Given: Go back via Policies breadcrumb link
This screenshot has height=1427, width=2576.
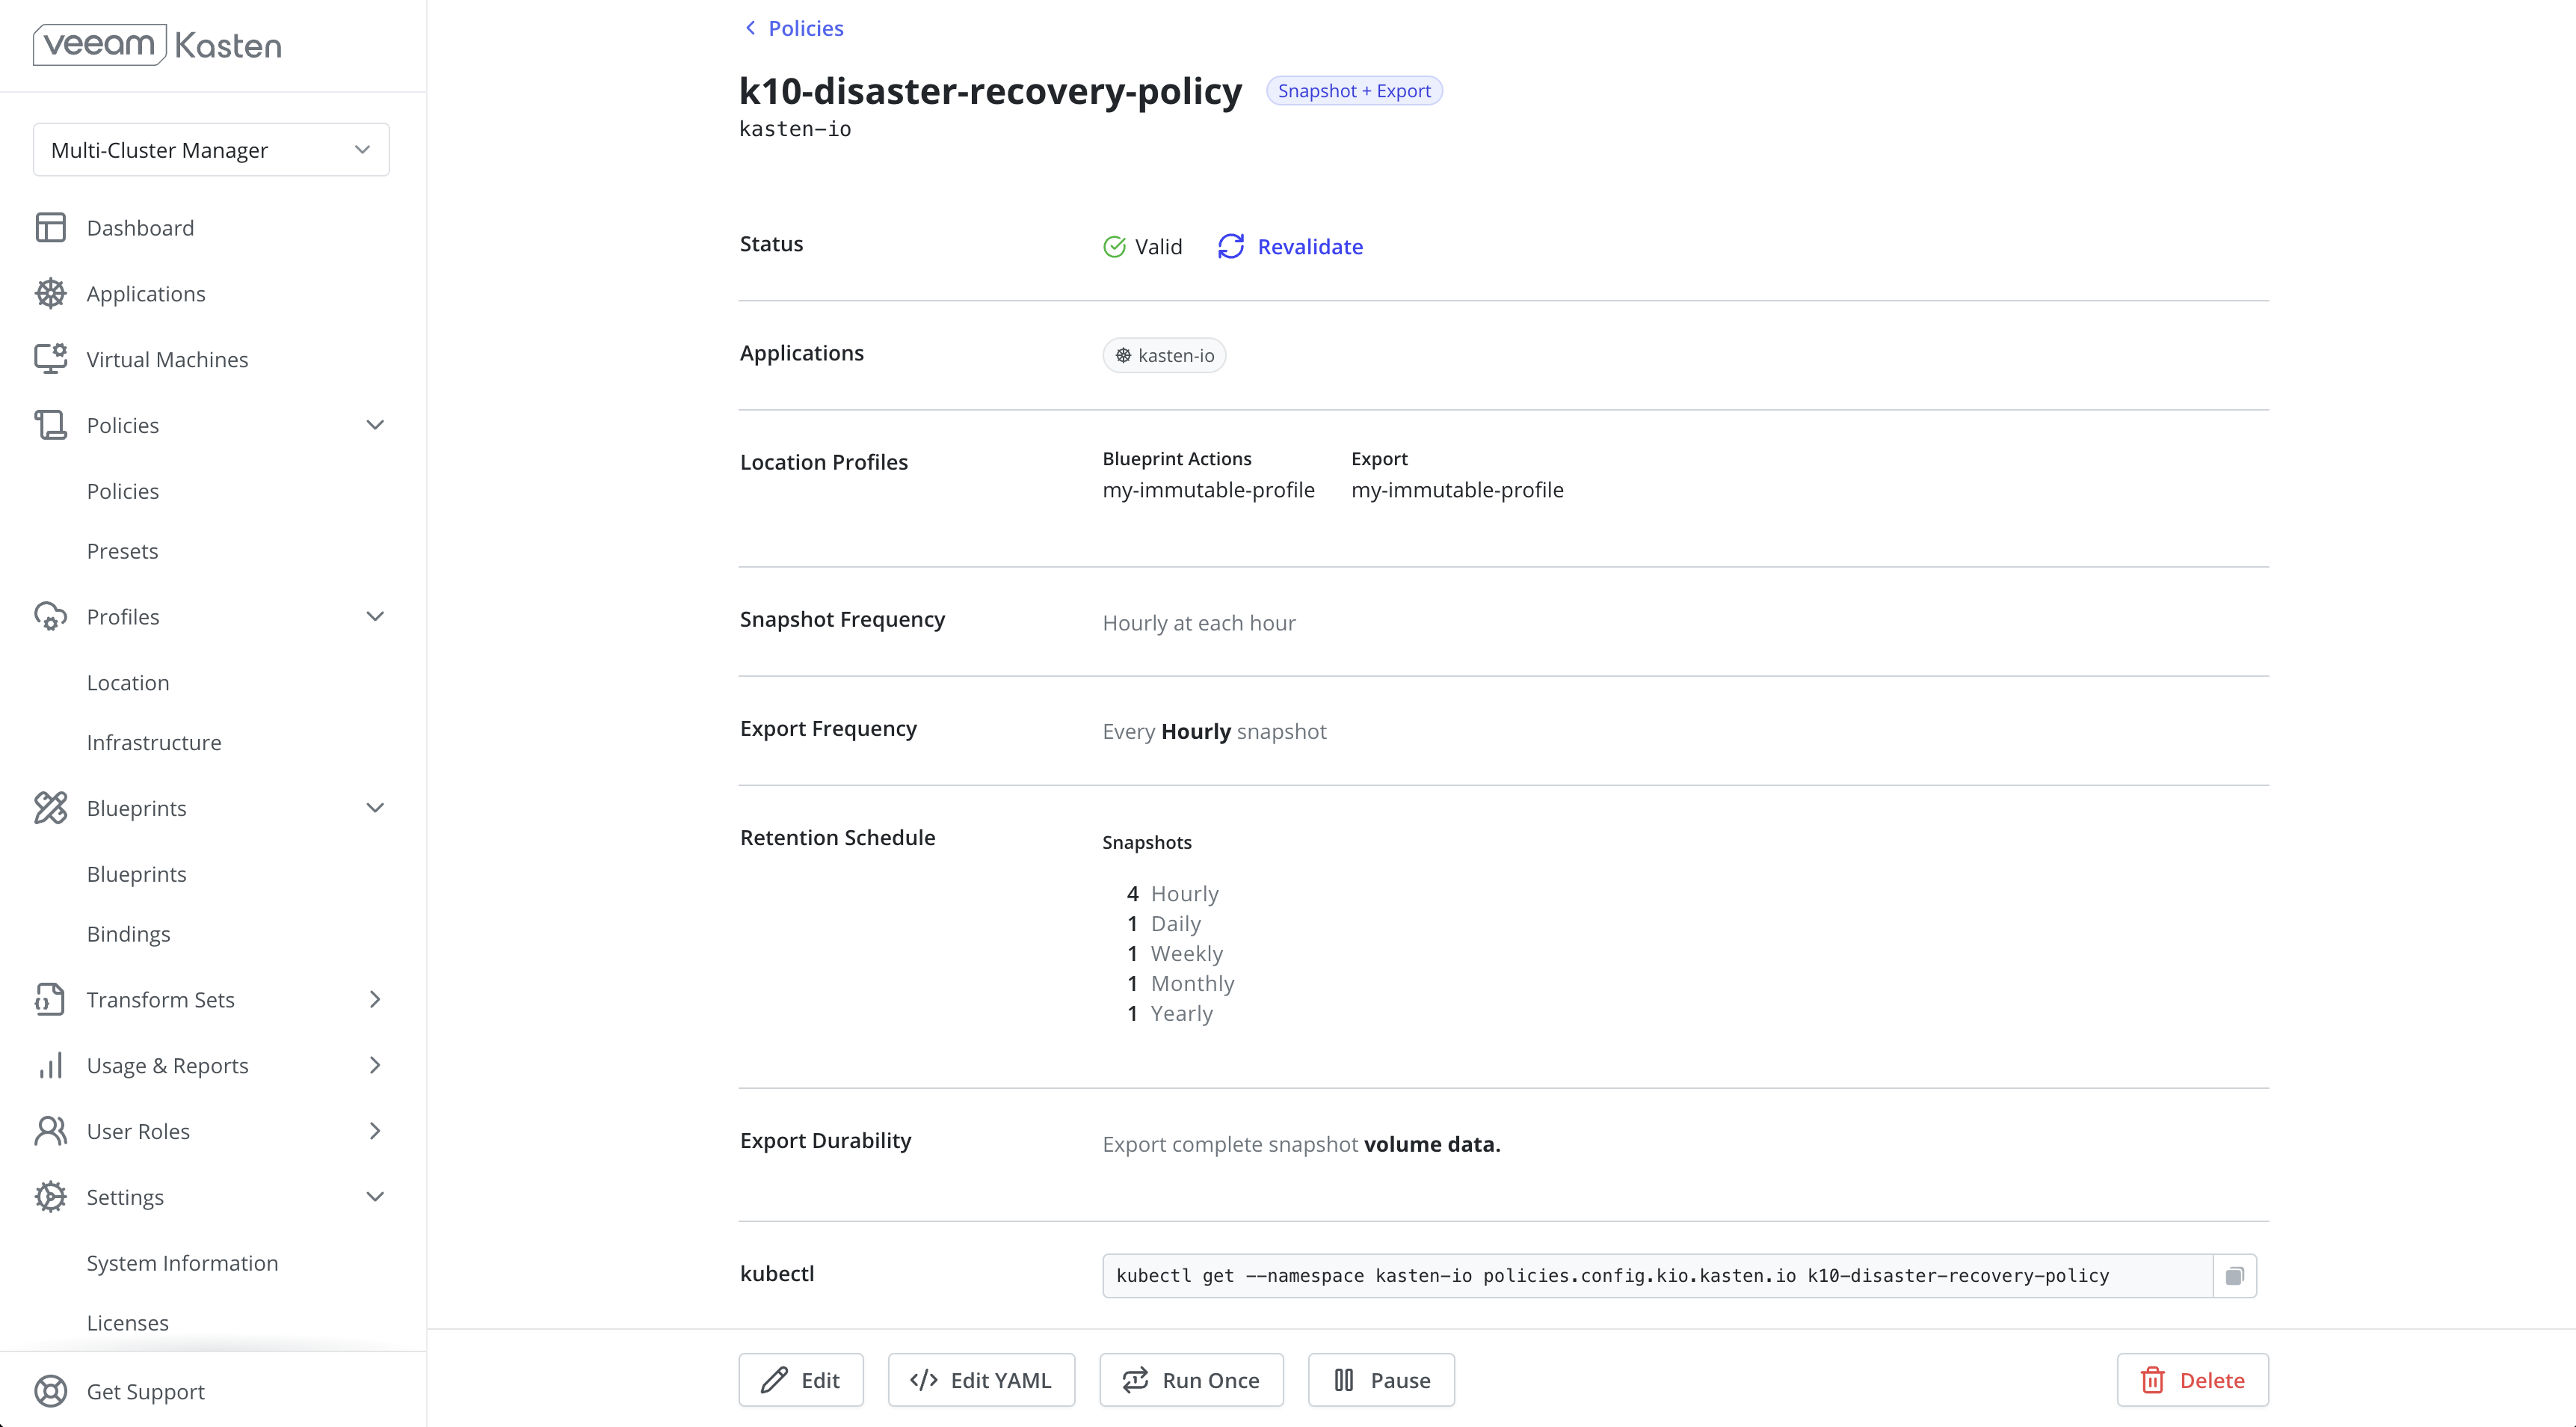Looking at the screenshot, I should (x=805, y=28).
